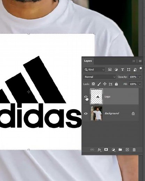
Task: Click the Fill 100% value field
Action: pyautogui.click(x=133, y=84)
